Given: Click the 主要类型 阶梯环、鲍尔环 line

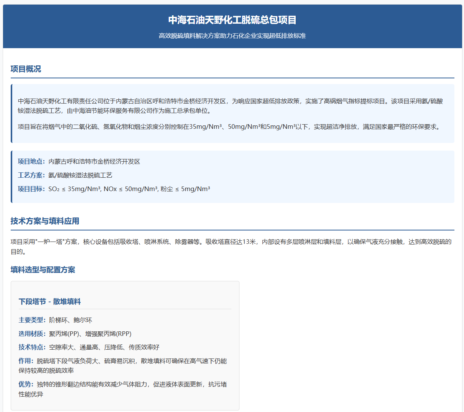Looking at the screenshot, I should tap(55, 320).
